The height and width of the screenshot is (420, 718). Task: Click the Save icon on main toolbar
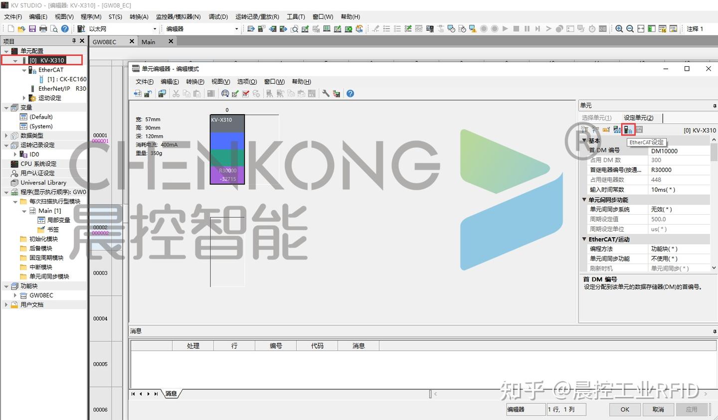click(32, 28)
